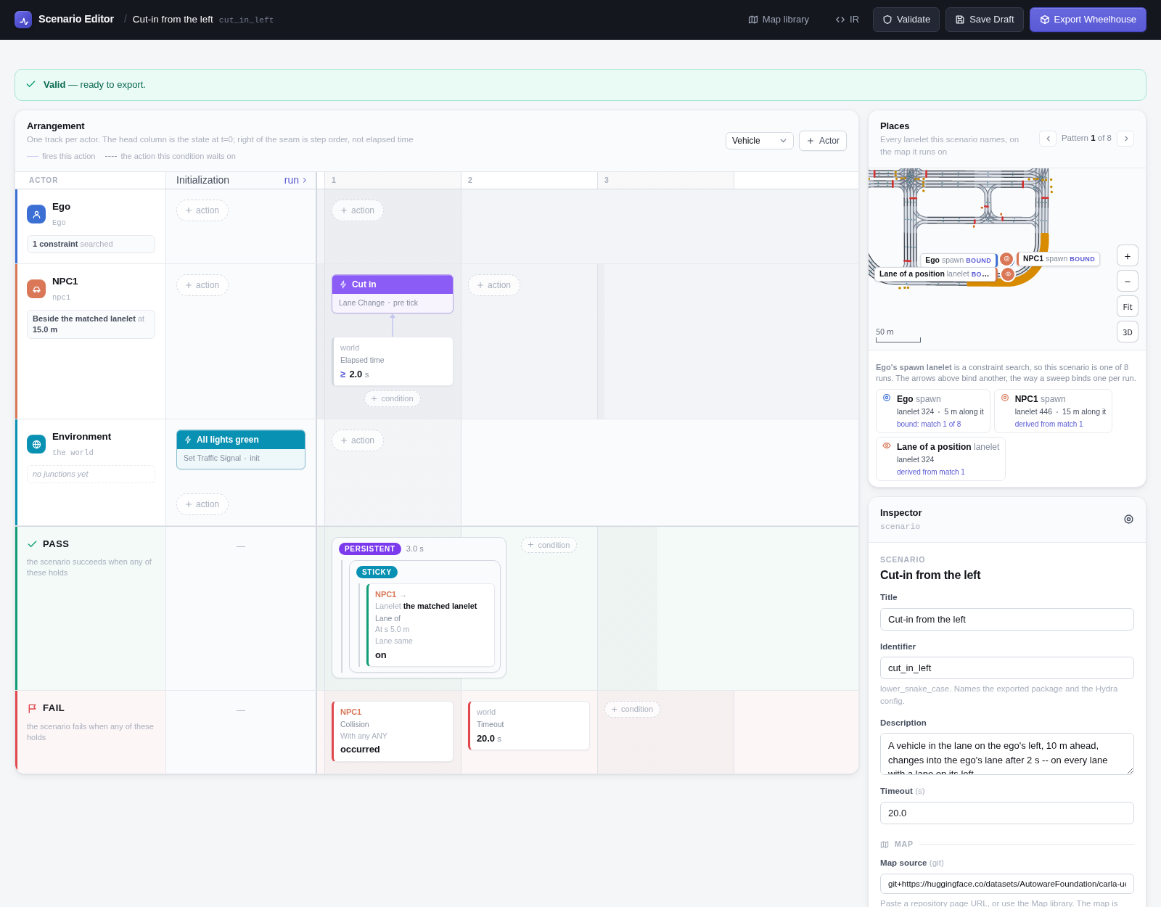1161x907 pixels.
Task: Click the PERSISTENT badge in PASS row
Action: click(x=370, y=549)
